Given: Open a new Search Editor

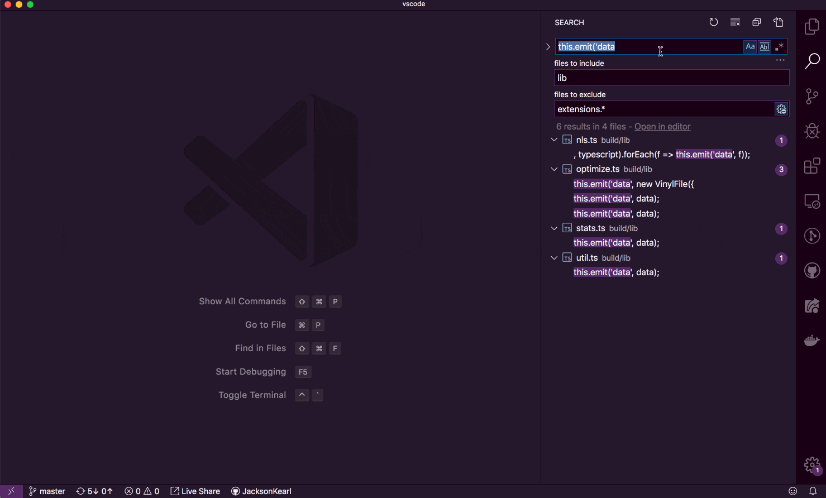Looking at the screenshot, I should point(778,22).
